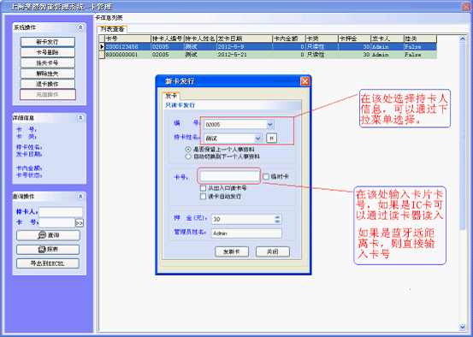The width and height of the screenshot is (473, 337).
Task: Check the 读卡自动发行 option
Action: (x=203, y=197)
